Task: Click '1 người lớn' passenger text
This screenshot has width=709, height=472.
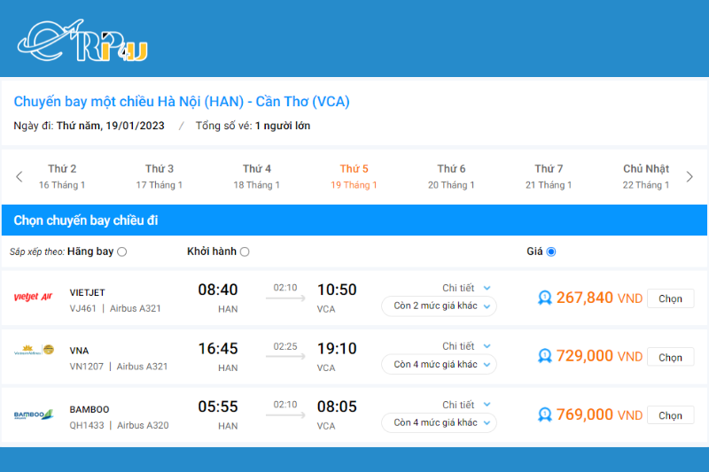Action: 283,126
